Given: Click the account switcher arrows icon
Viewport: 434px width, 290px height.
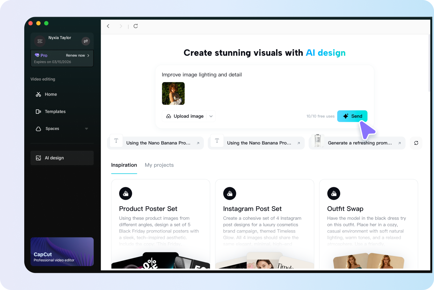Looking at the screenshot, I should (x=86, y=41).
